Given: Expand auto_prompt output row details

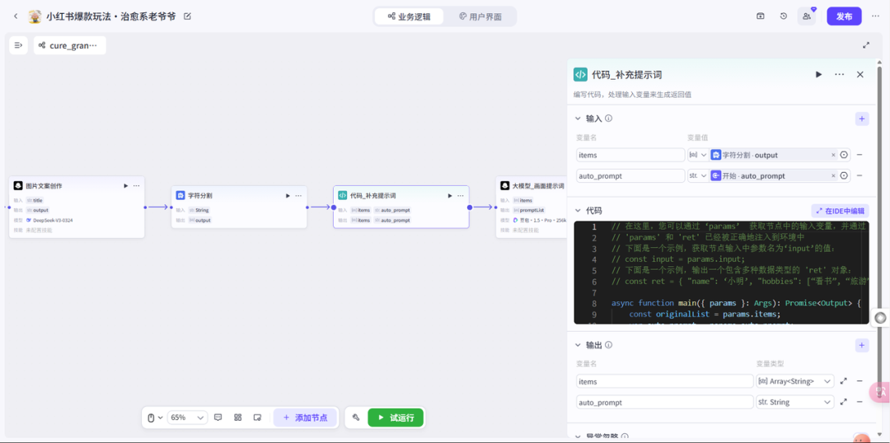Looking at the screenshot, I should click(x=844, y=402).
